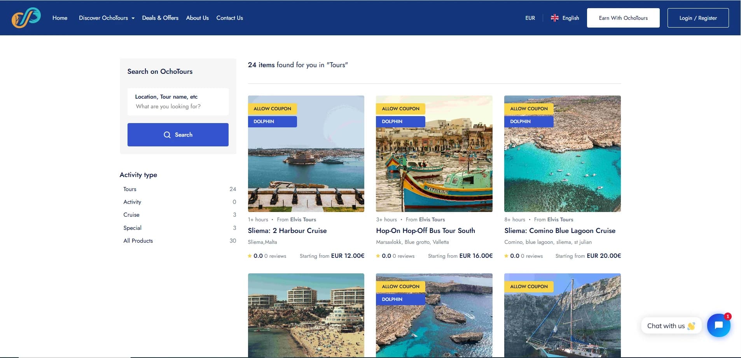Focus the 'What are you looking for?' field
Viewport: 741px width, 358px height.
click(x=178, y=106)
